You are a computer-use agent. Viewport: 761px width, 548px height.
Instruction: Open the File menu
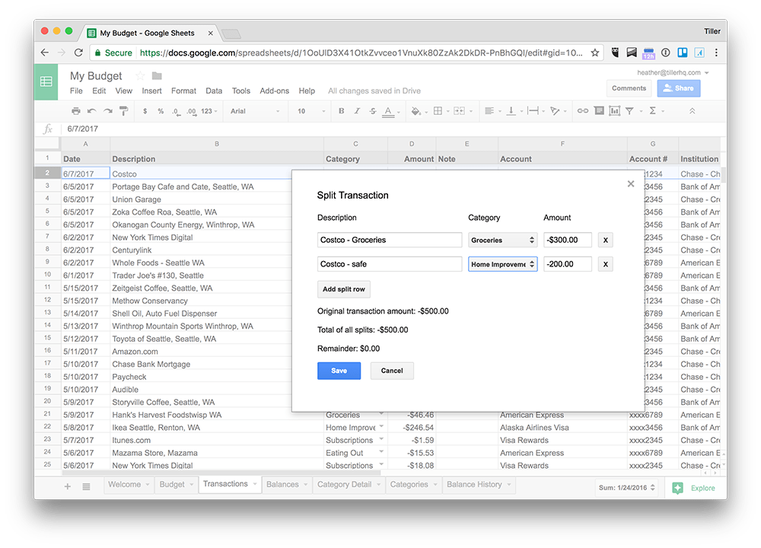click(76, 91)
